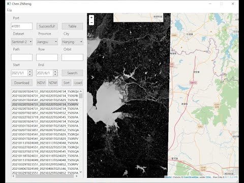
Task: Select row 20210329T023551 ending T50RPV
Action: coord(45,164)
